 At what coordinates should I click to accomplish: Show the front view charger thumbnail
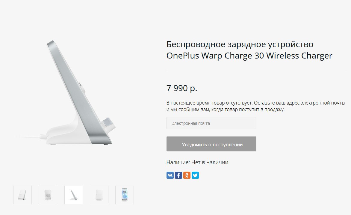click(99, 195)
